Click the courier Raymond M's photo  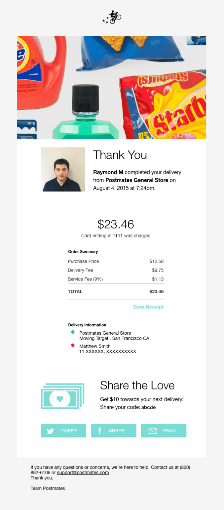[x=63, y=169]
